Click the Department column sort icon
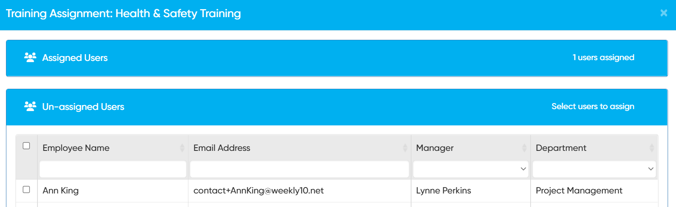Viewport: 676px width, 207px height. [x=652, y=148]
